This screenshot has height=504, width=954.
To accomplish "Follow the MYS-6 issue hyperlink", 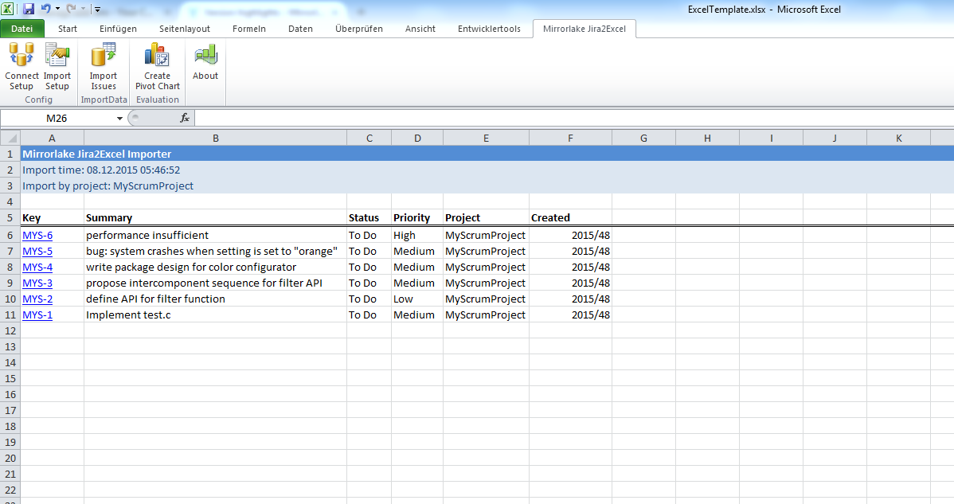I will pos(37,235).
